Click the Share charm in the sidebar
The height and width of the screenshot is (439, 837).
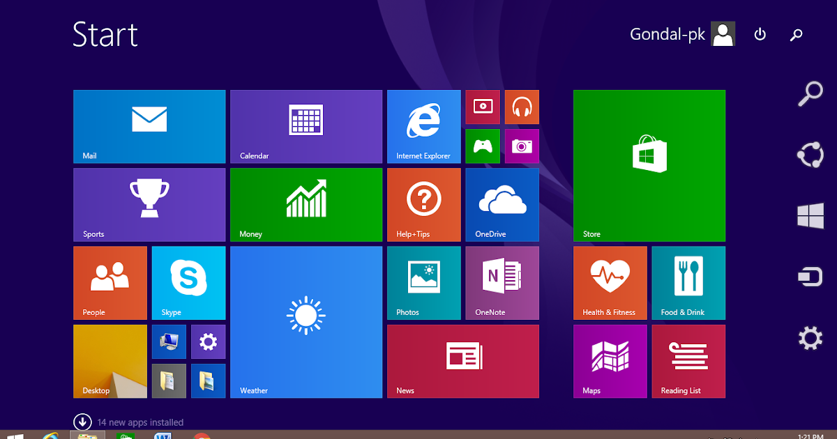pos(810,155)
